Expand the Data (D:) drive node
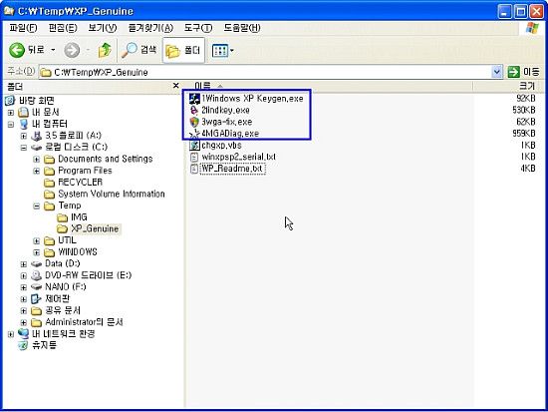Screen dimensions: 548x412 [24, 264]
